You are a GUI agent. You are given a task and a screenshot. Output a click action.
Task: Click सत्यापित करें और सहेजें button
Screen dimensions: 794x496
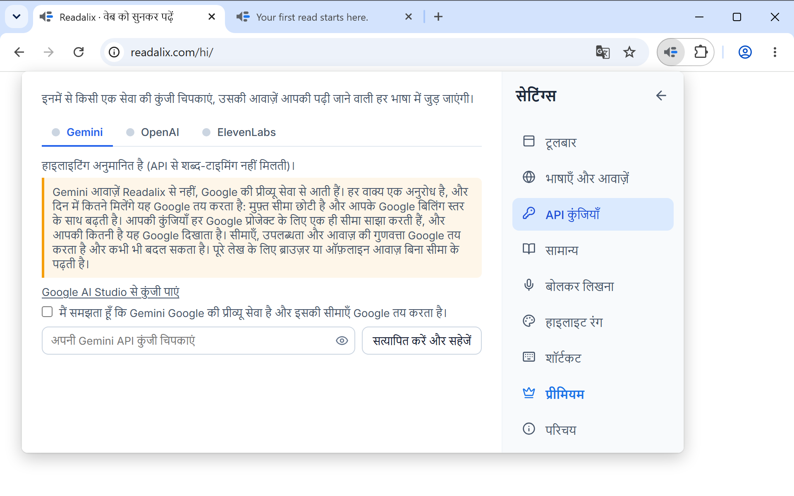(x=422, y=341)
